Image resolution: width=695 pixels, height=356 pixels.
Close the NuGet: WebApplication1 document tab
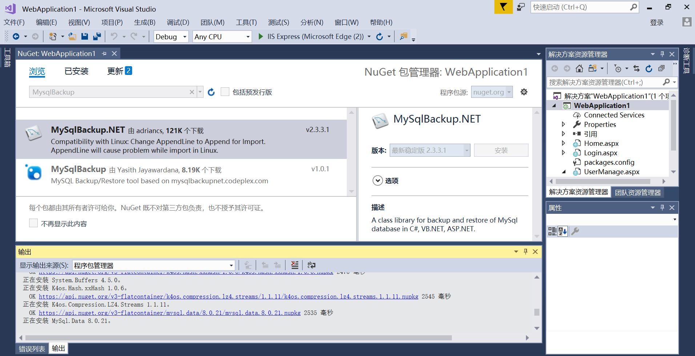tap(115, 53)
